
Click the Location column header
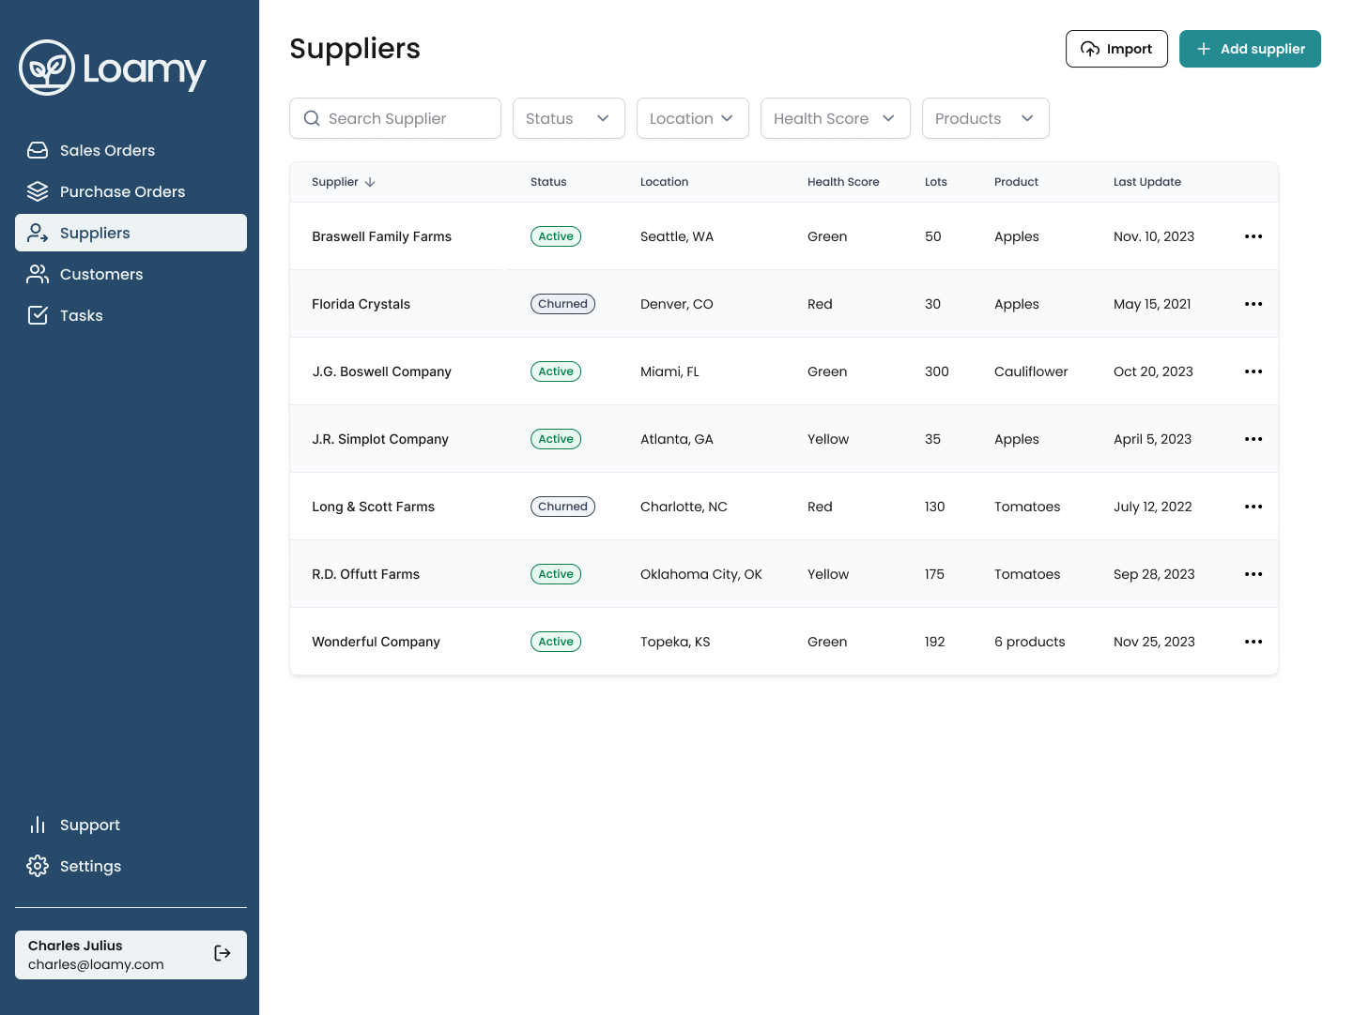(664, 182)
